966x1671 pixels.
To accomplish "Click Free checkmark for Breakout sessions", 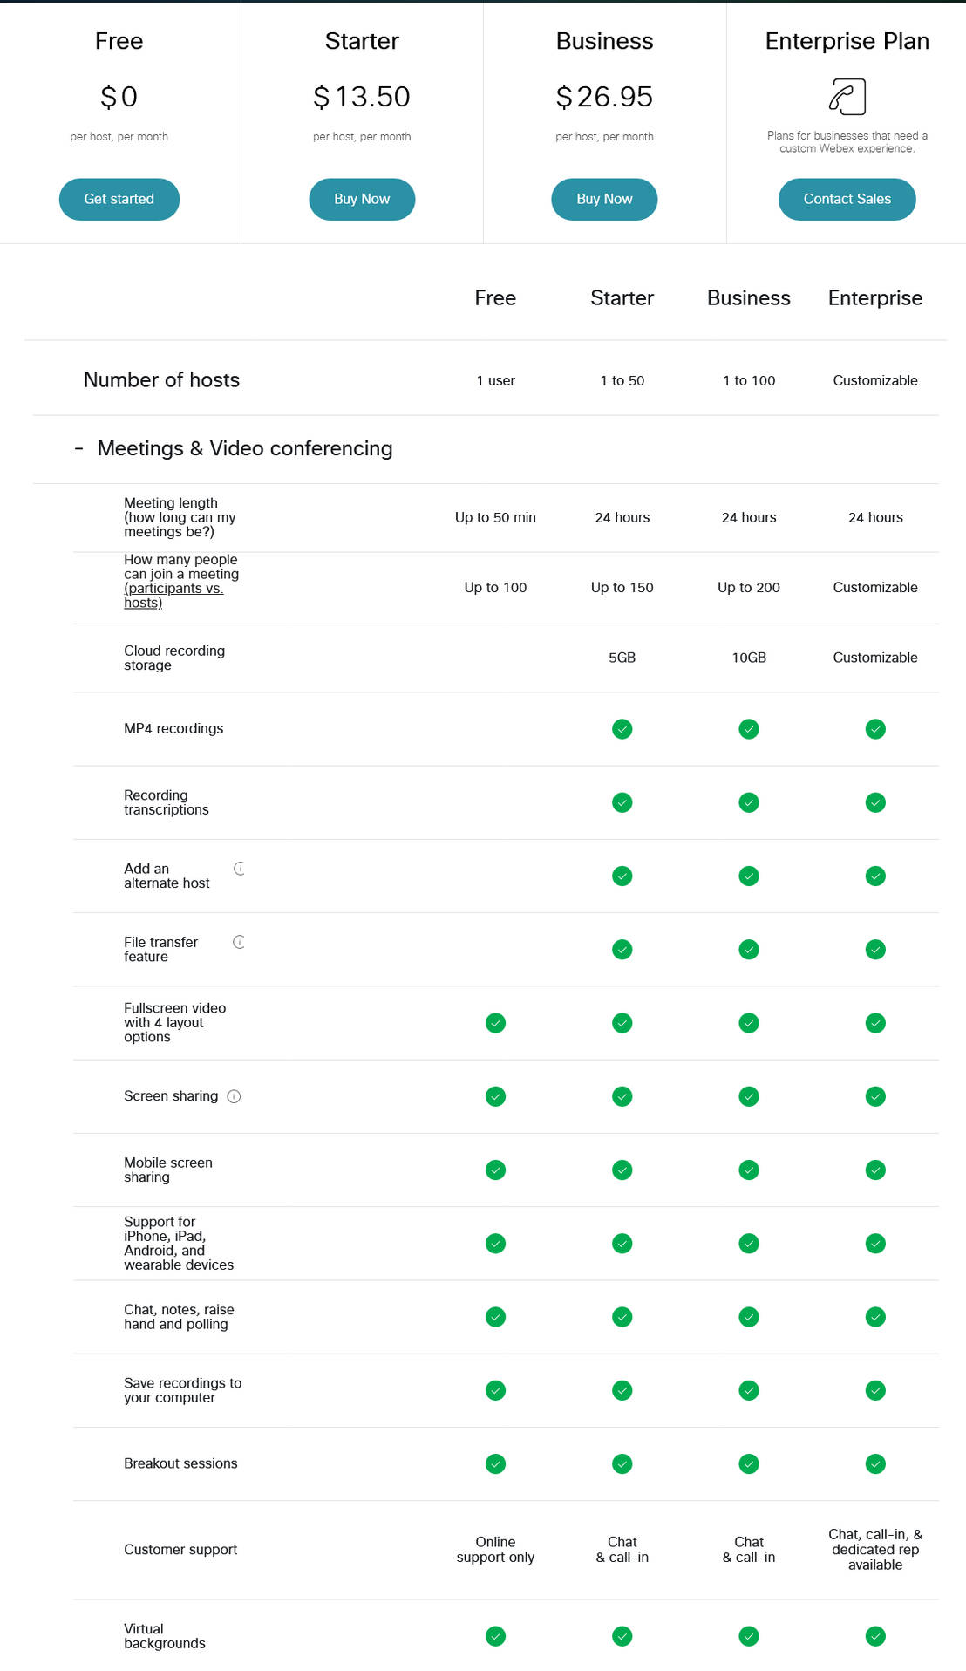I will pos(495,1463).
